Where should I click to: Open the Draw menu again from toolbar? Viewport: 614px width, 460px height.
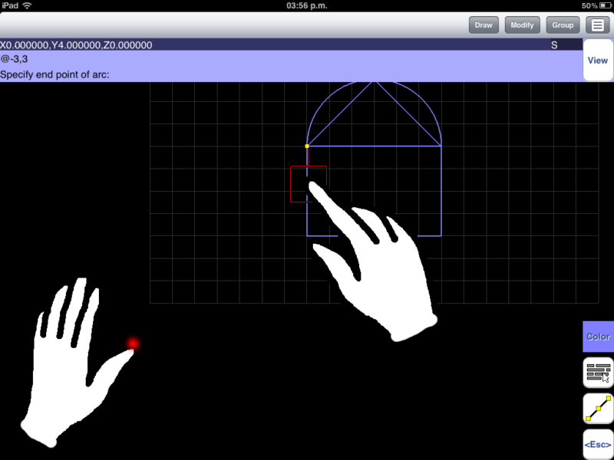483,25
